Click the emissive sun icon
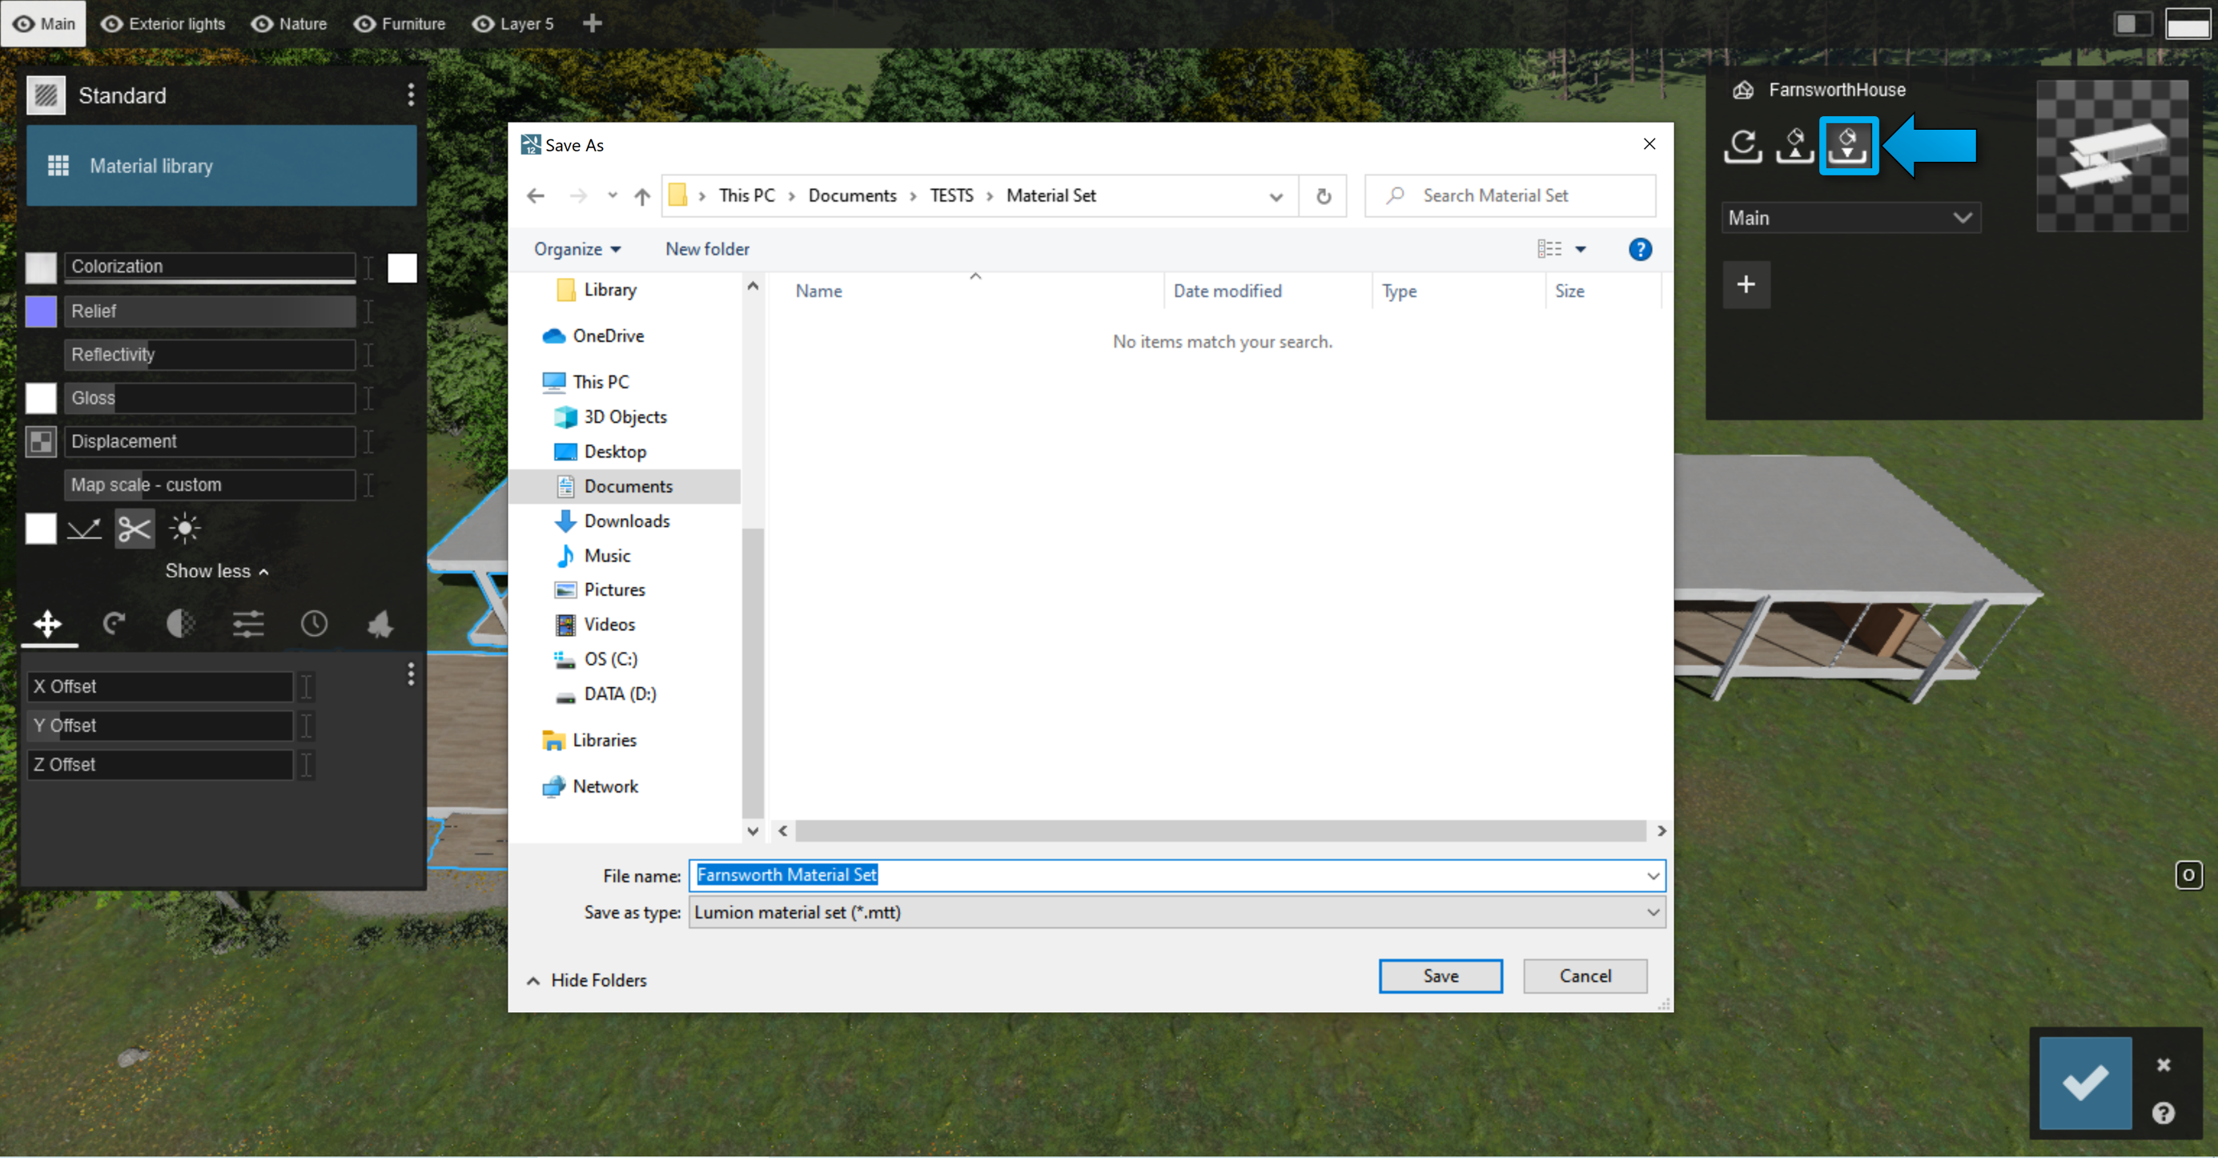This screenshot has height=1158, width=2218. click(184, 529)
